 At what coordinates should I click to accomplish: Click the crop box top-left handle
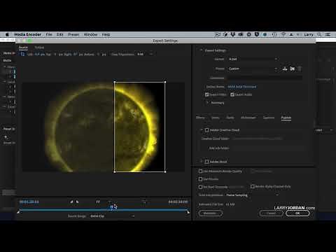115,82
